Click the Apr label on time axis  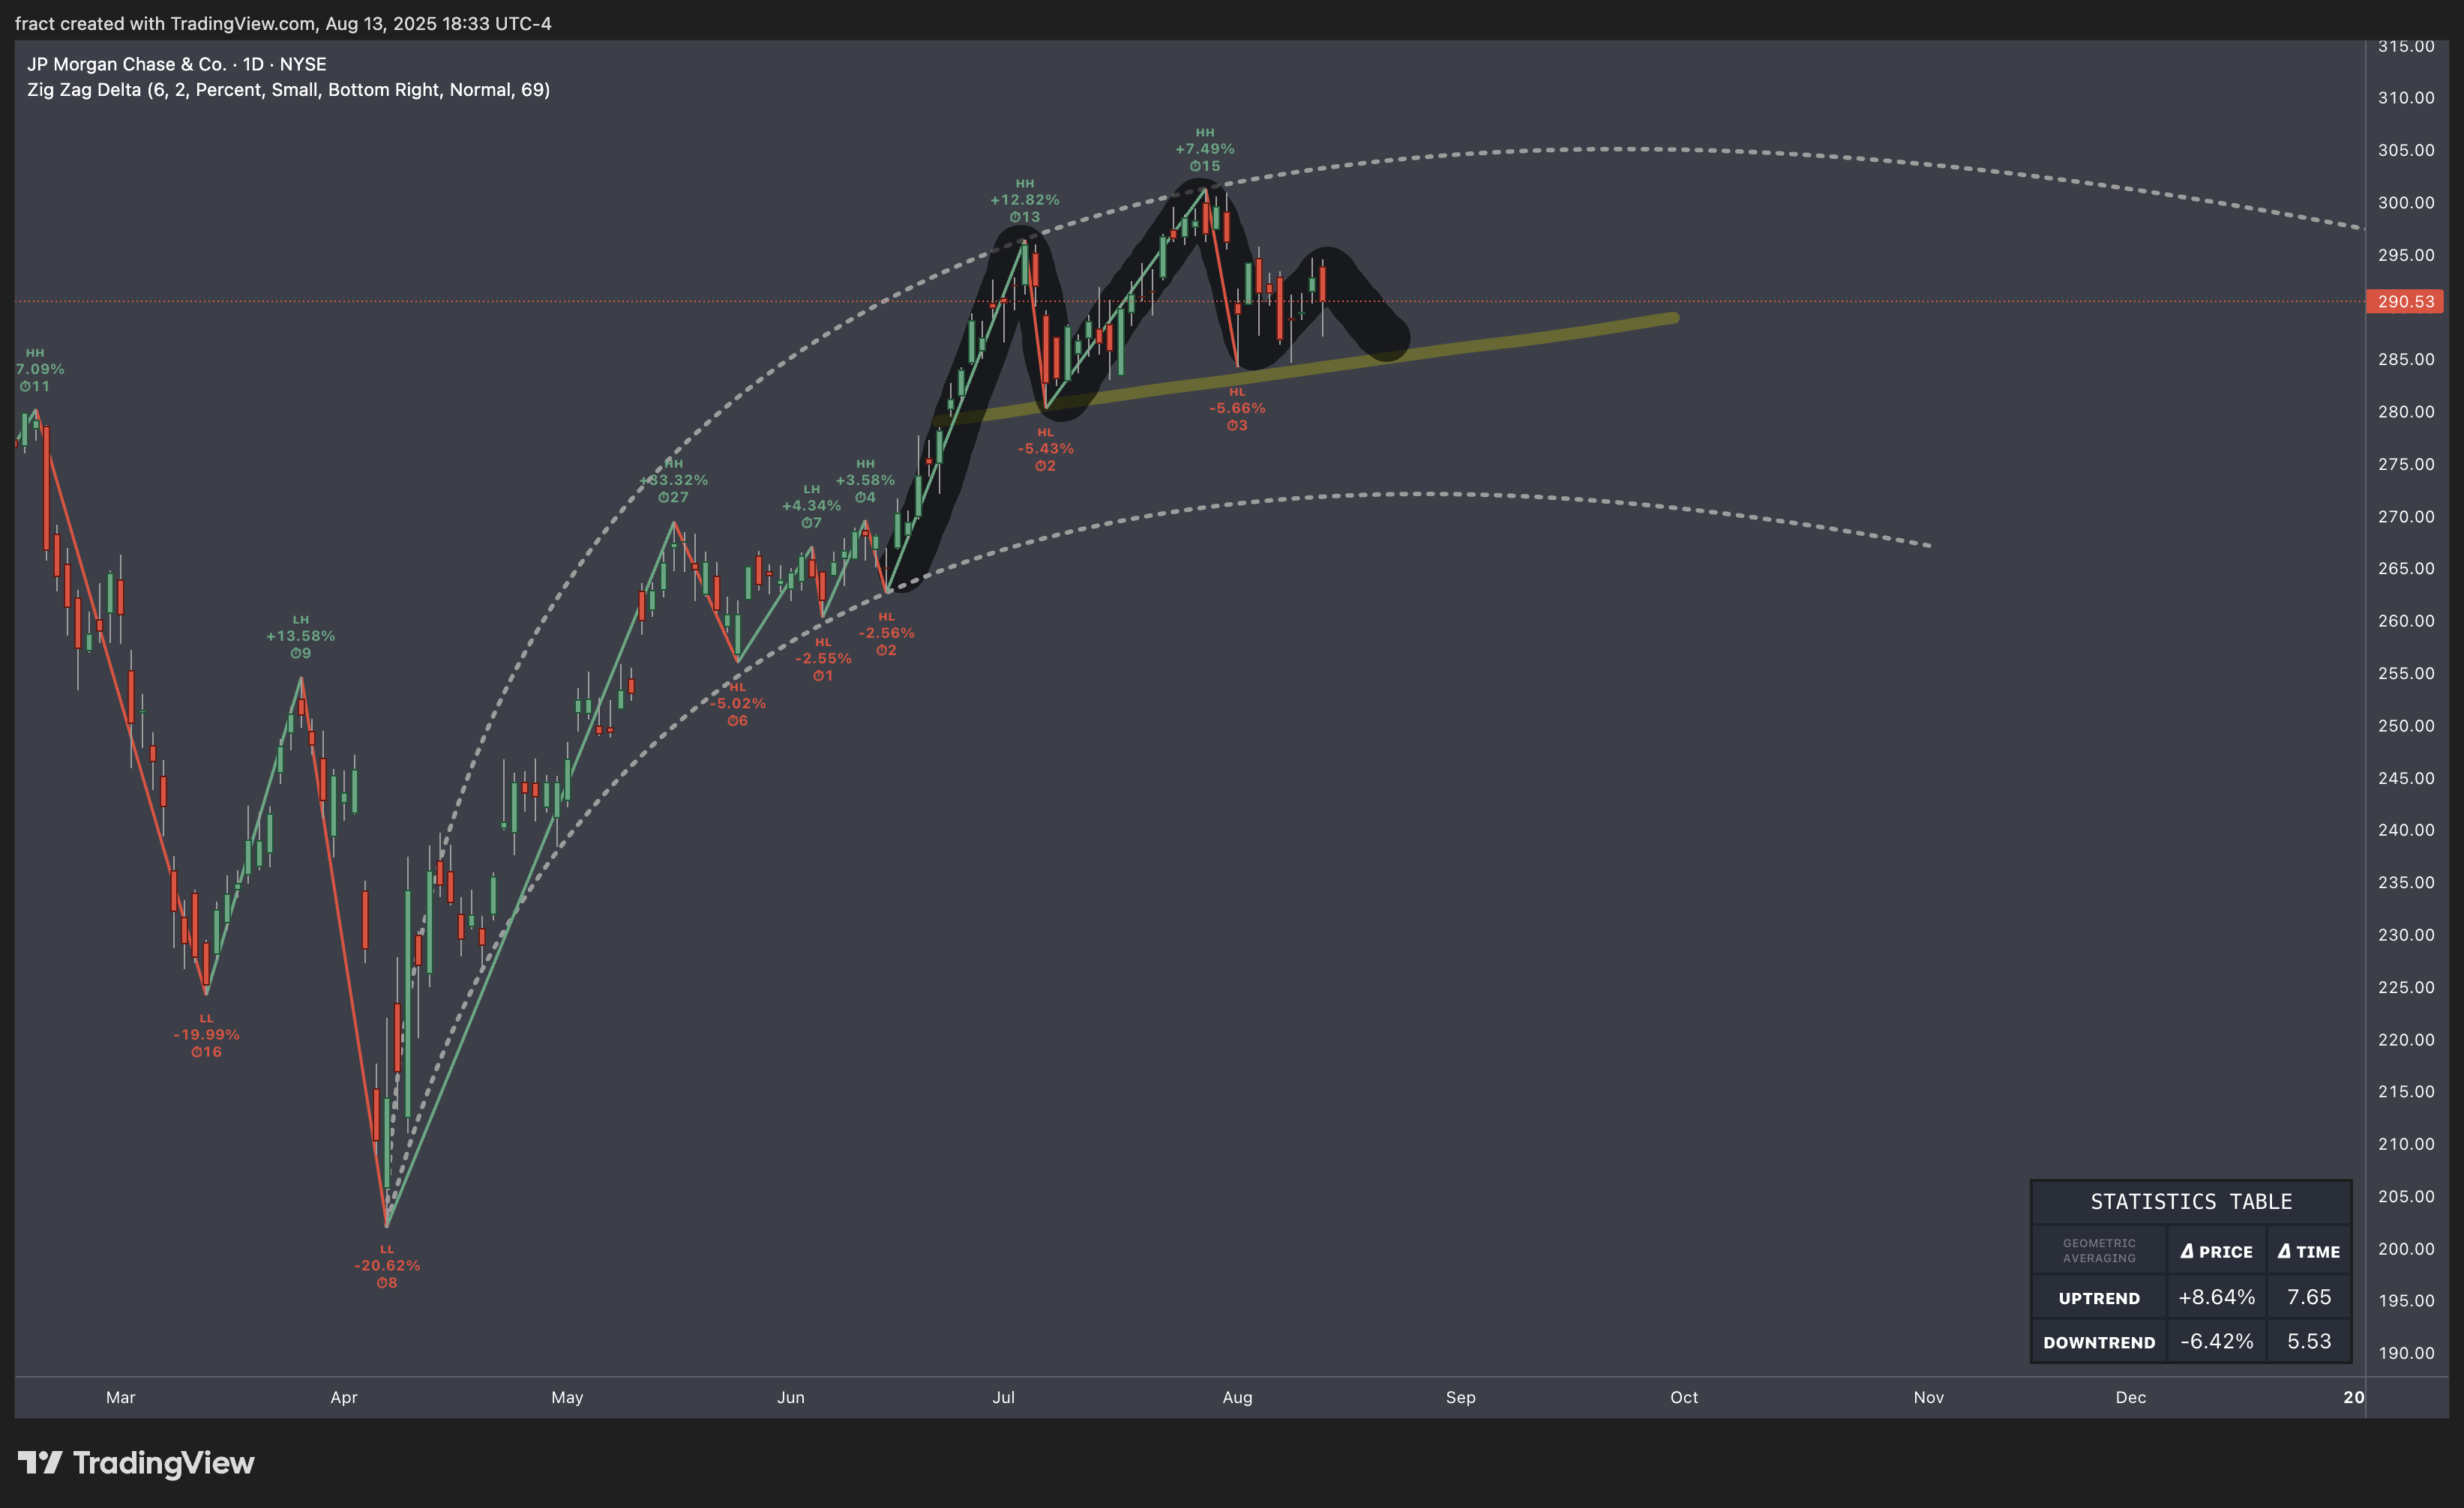pos(344,1397)
